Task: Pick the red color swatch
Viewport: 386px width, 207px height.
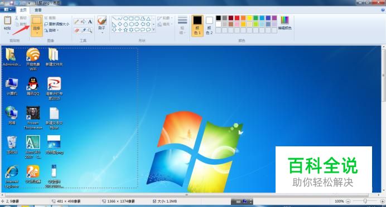Action: click(237, 18)
